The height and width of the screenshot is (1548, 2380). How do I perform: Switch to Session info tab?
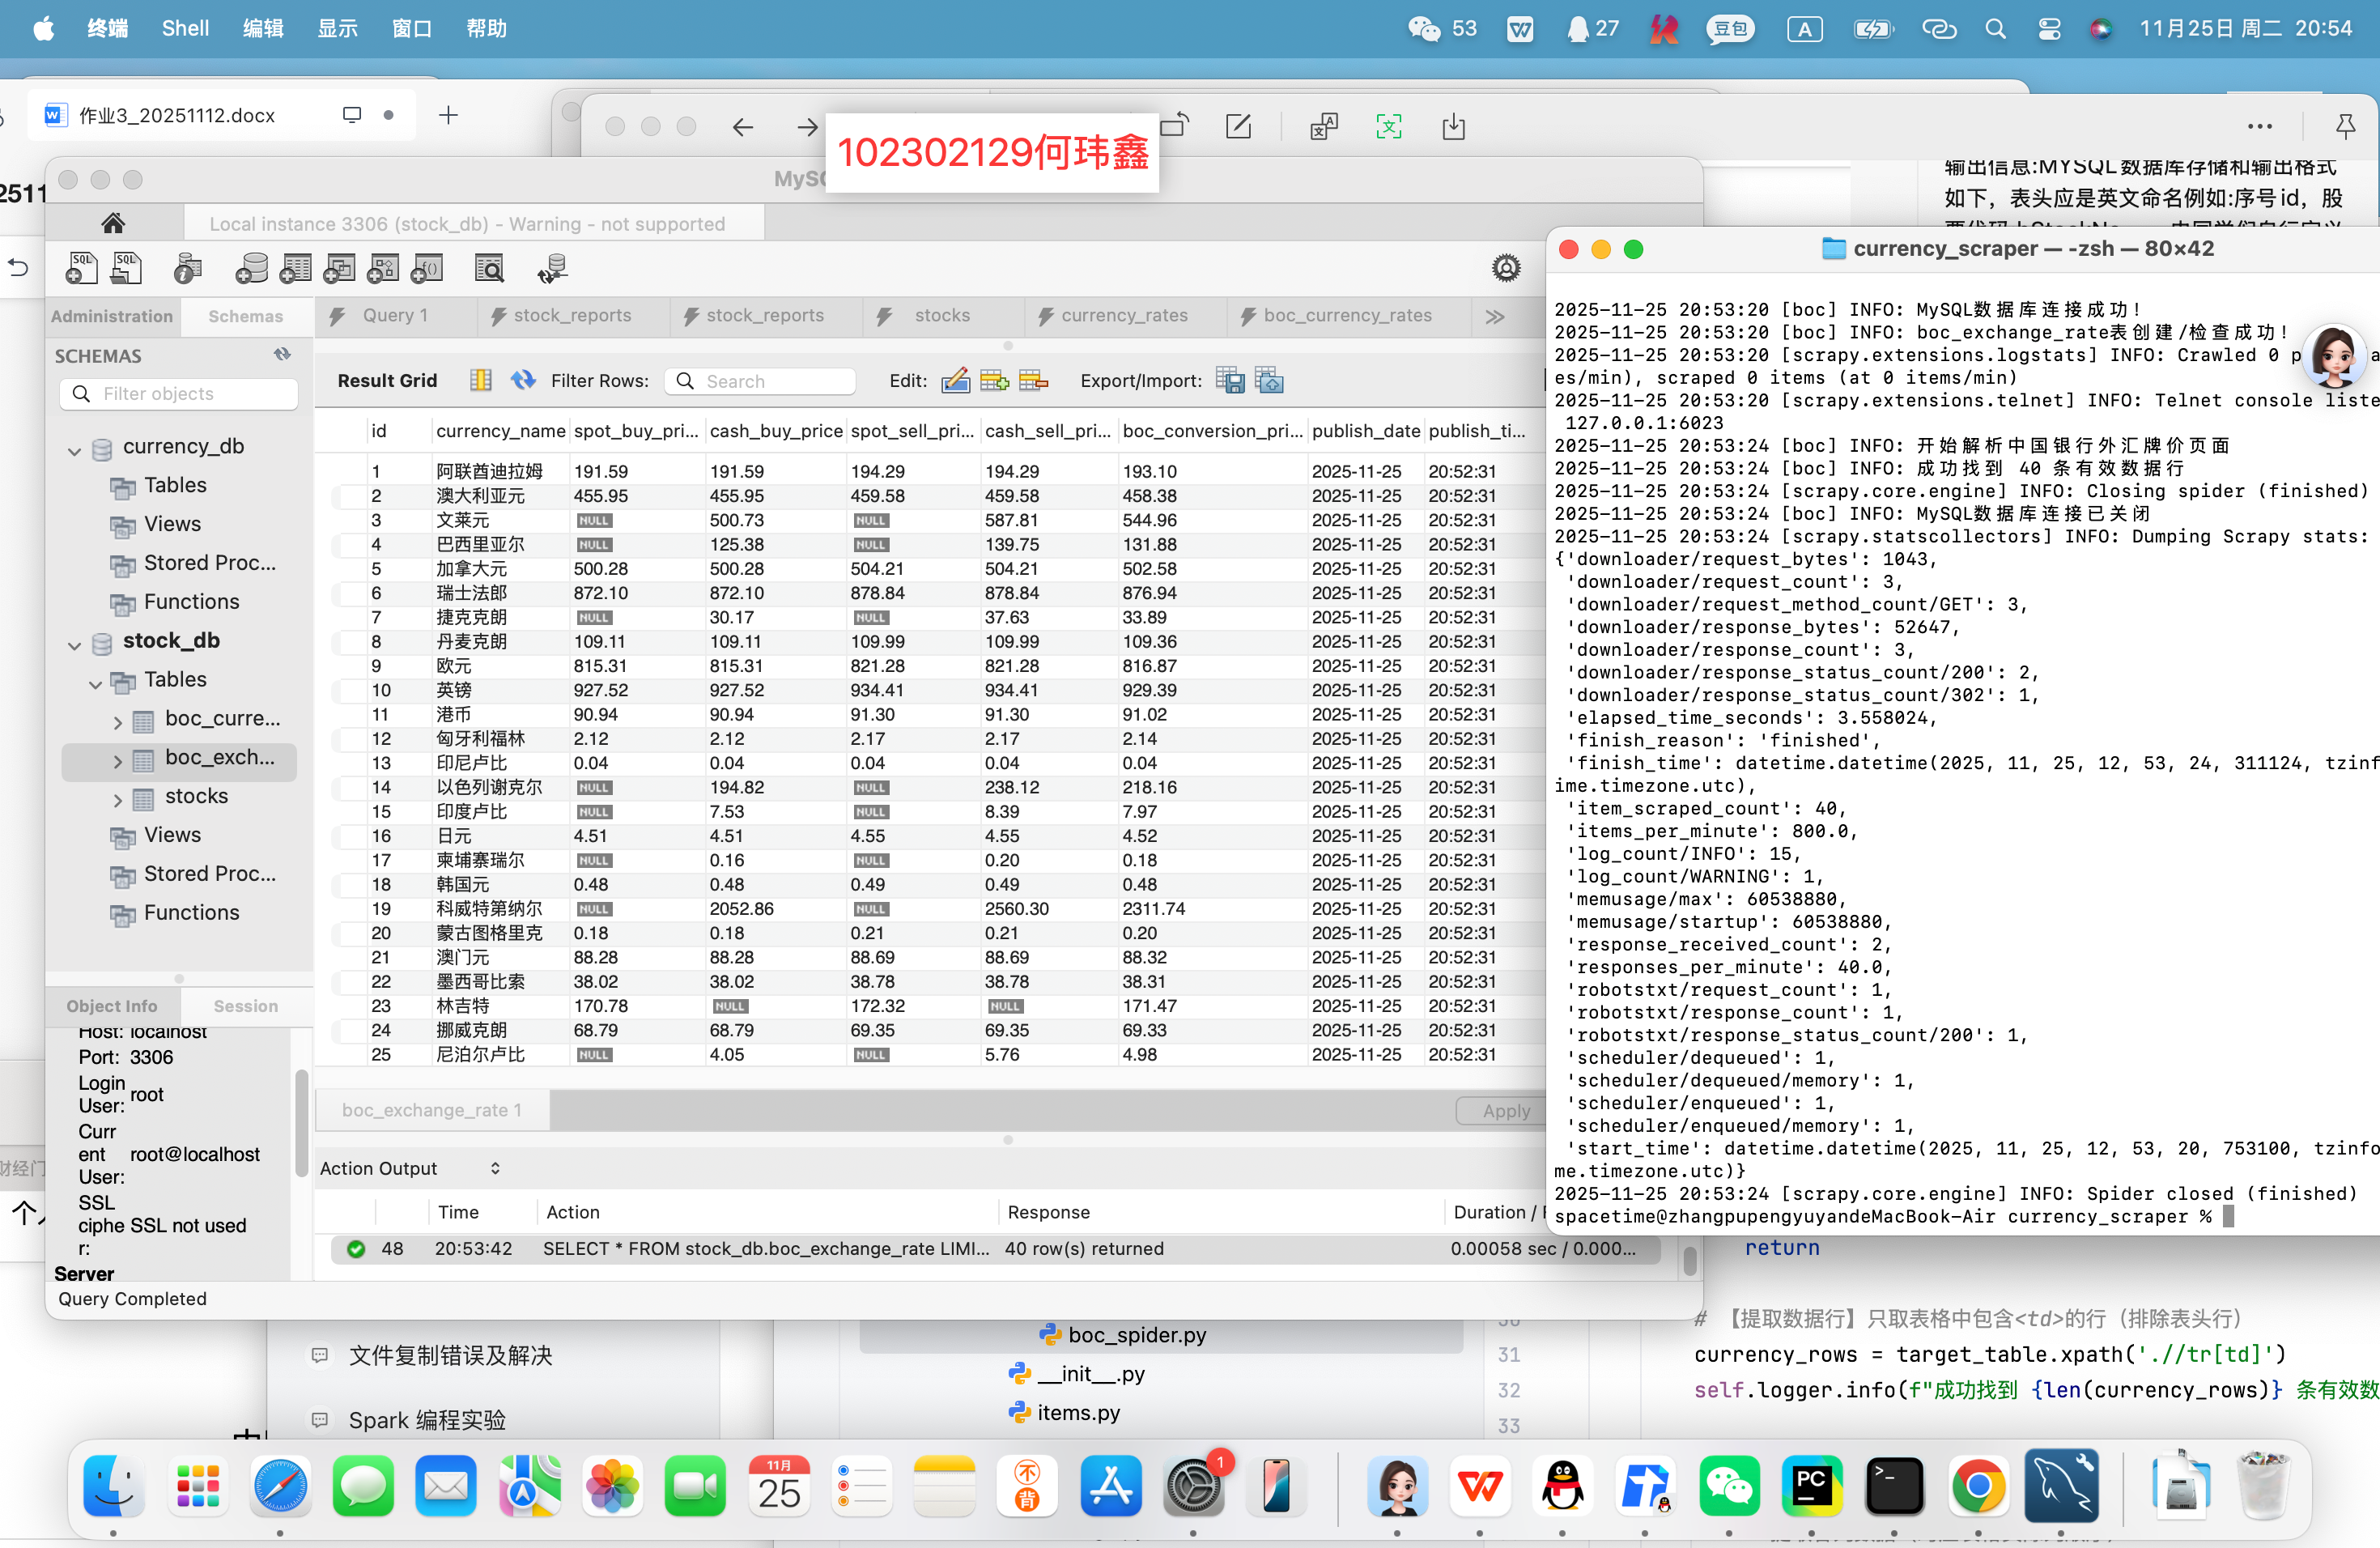tap(245, 1006)
